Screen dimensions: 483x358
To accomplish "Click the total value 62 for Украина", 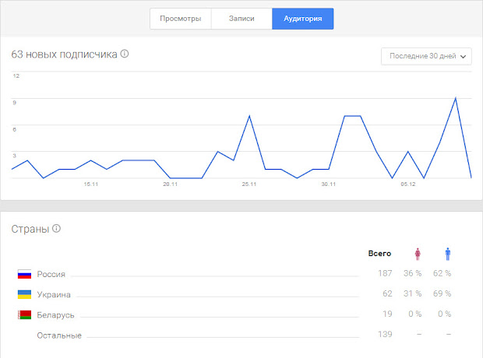I will (x=387, y=293).
